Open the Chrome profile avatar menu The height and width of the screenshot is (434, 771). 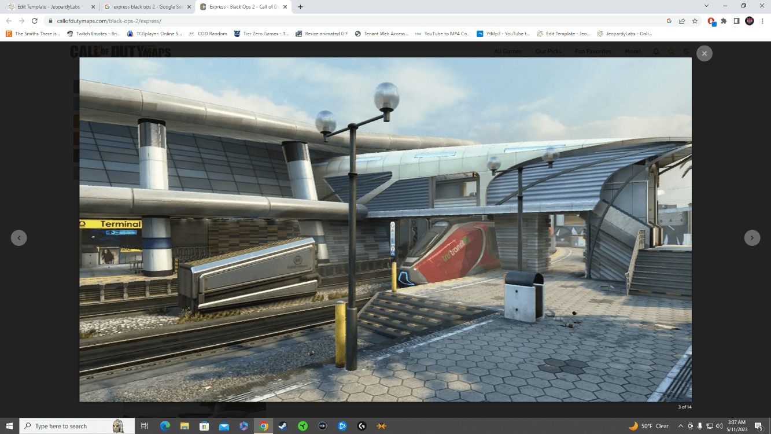[750, 21]
